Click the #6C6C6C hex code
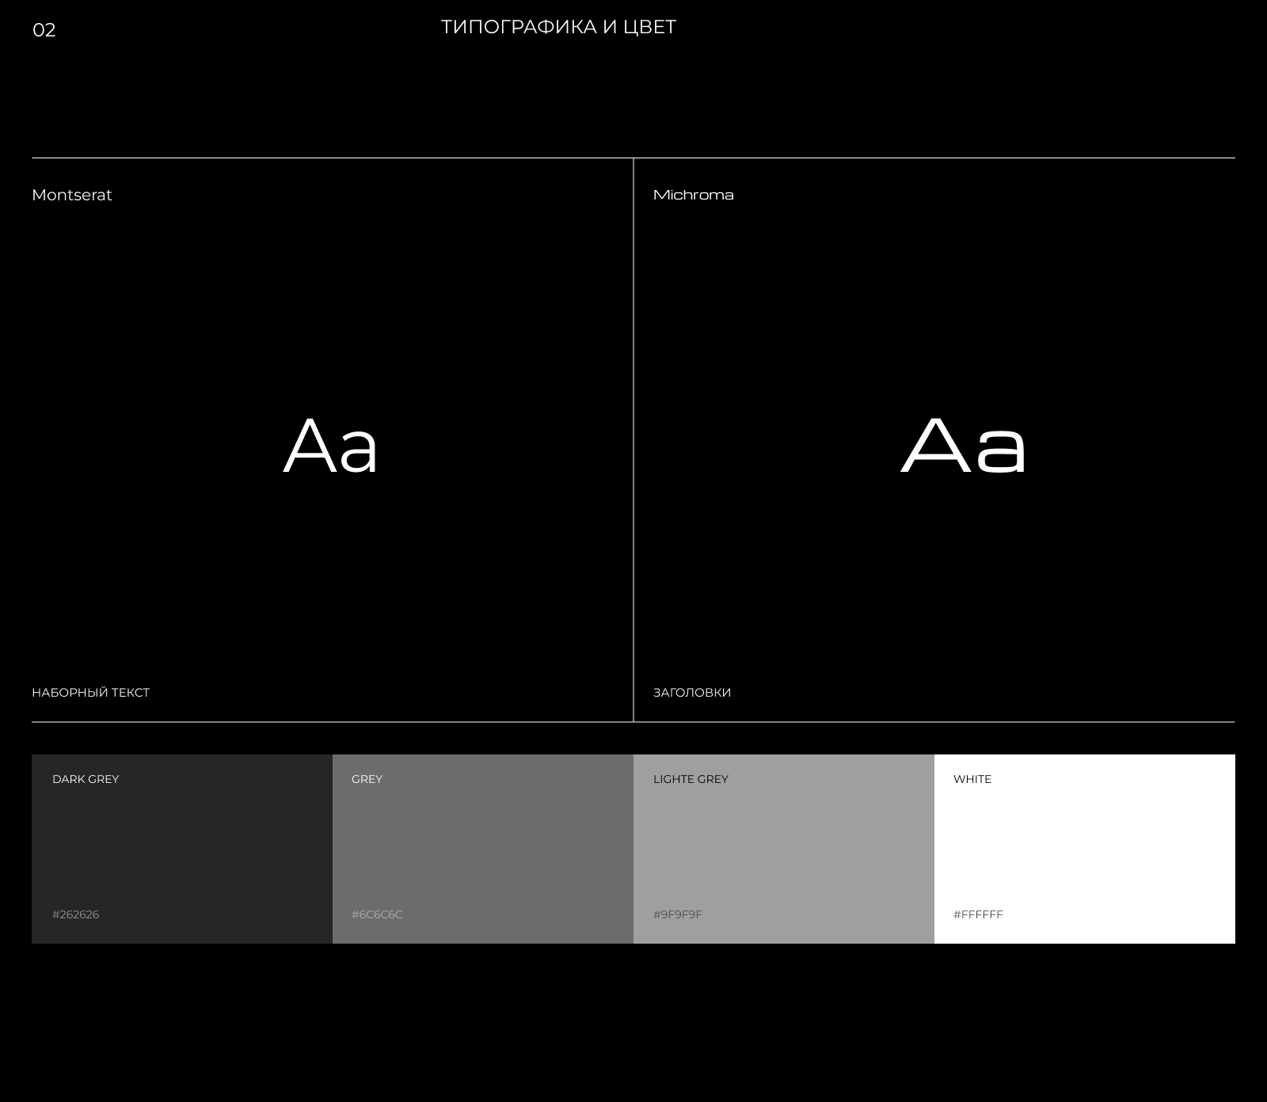Viewport: 1267px width, 1102px height. (377, 914)
